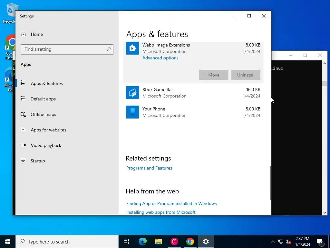The height and width of the screenshot is (248, 330).
Task: Open Apps & features settings page
Action: point(46,83)
